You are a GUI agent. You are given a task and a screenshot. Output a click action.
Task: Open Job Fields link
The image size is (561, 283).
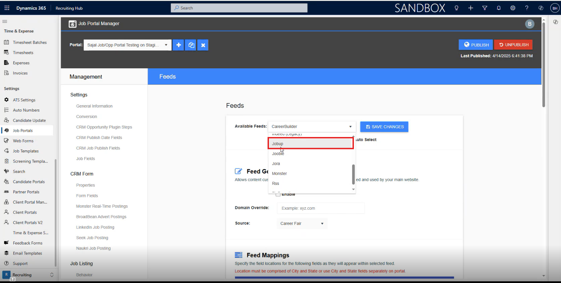[86, 159]
